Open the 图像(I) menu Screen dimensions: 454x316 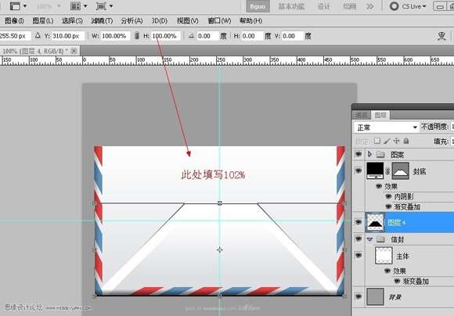click(14, 20)
